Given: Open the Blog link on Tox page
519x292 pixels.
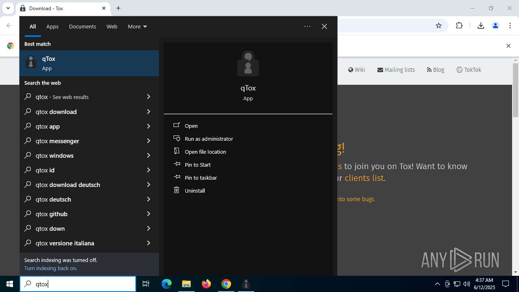Looking at the screenshot, I should pos(435,70).
